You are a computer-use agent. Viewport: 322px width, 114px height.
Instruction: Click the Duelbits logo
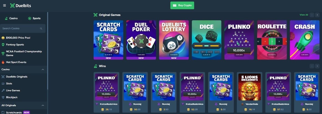pos(21,6)
